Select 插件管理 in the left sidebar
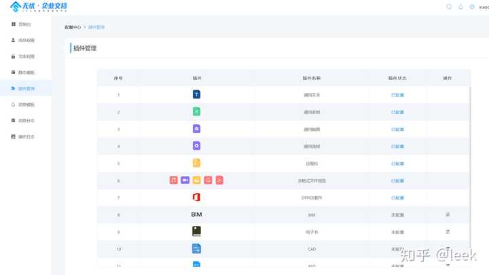The width and height of the screenshot is (489, 275). tap(22, 88)
